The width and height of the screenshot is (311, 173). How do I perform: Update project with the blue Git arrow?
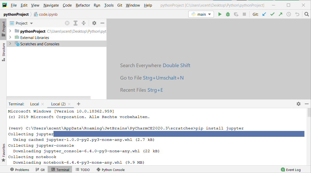(264, 14)
